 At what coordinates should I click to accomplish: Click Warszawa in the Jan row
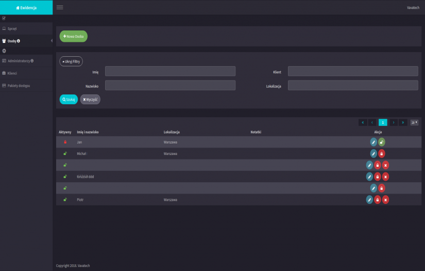pyautogui.click(x=171, y=142)
